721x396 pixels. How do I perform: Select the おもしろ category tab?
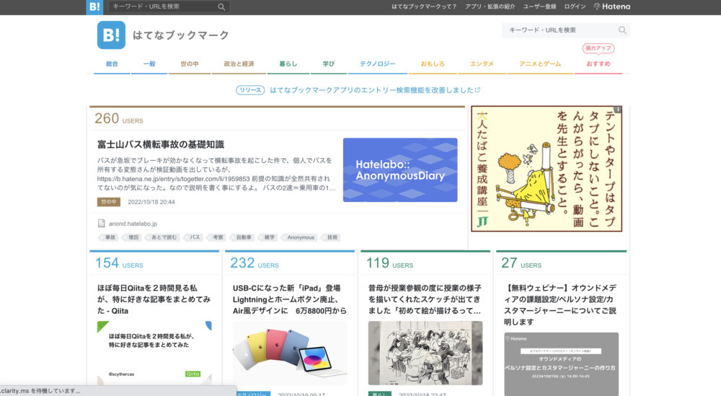(433, 64)
